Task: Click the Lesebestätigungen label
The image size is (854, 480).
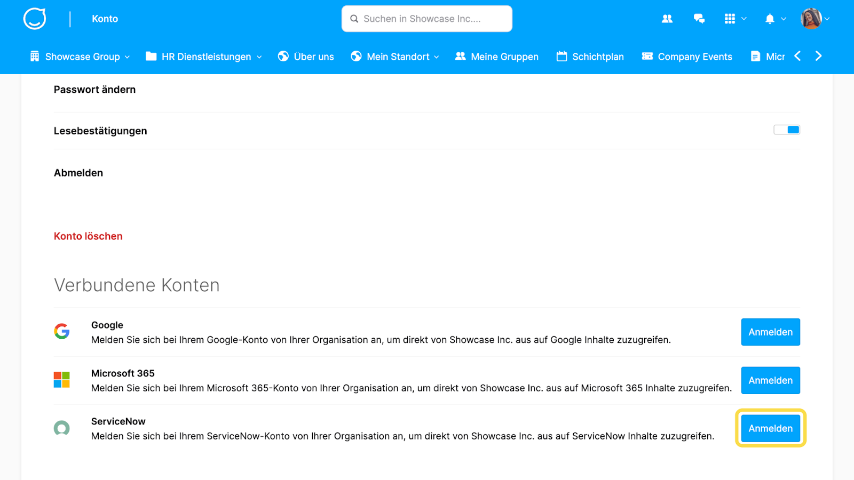Action: tap(100, 131)
